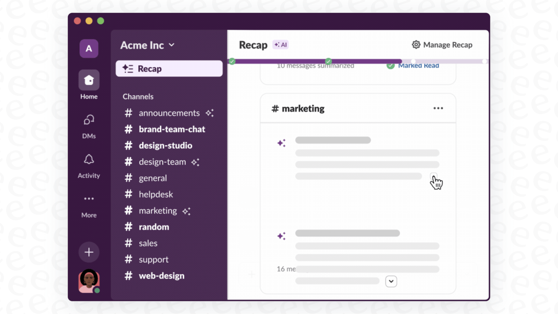The image size is (558, 314).
Task: Toggle the small circle control near the cursor
Action: [x=434, y=176]
